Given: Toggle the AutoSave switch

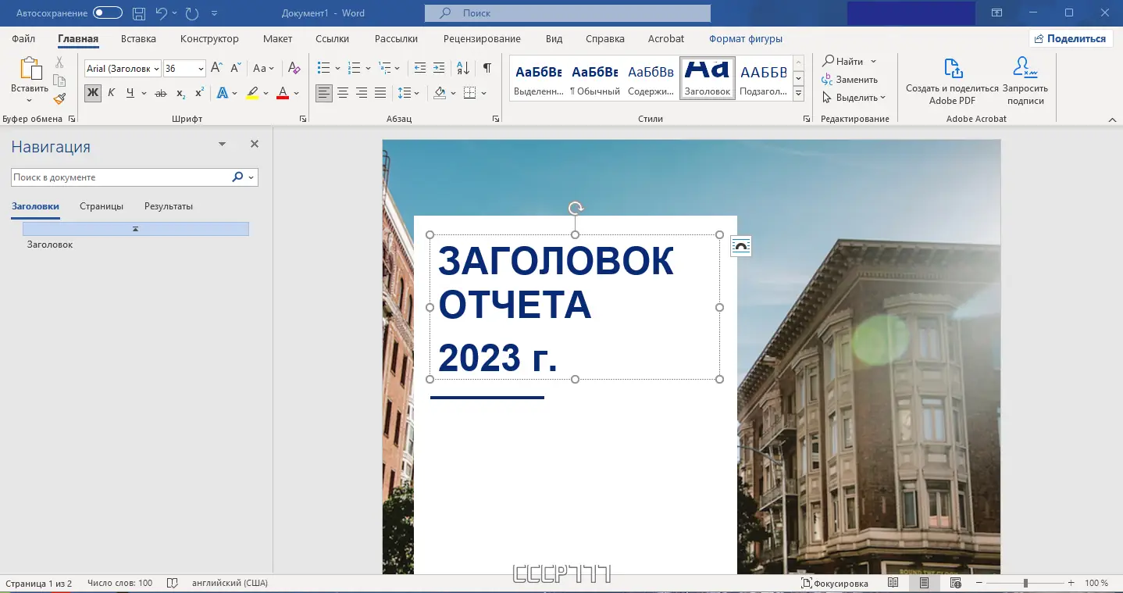Looking at the screenshot, I should [x=107, y=13].
